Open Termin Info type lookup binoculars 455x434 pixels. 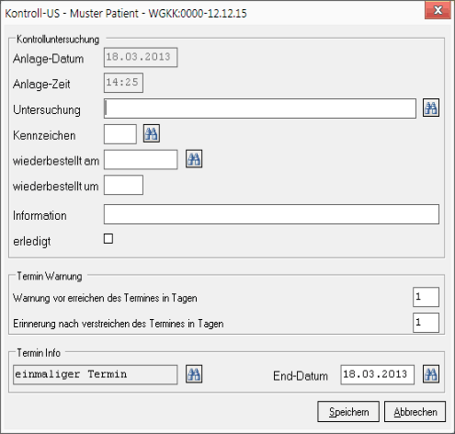coord(194,374)
